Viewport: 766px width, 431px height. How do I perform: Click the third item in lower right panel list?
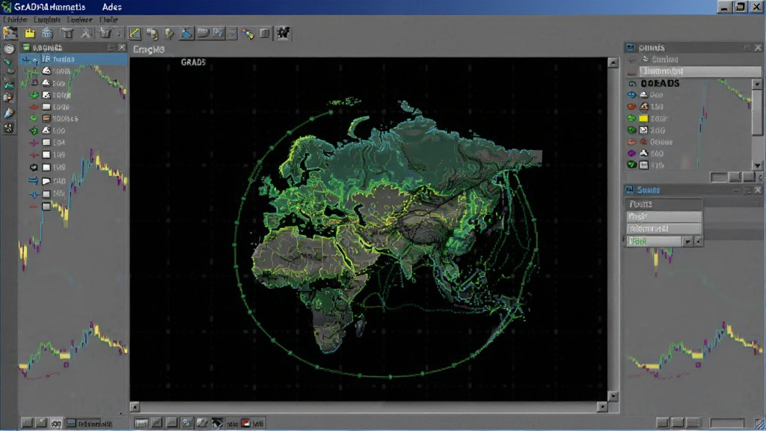click(664, 229)
